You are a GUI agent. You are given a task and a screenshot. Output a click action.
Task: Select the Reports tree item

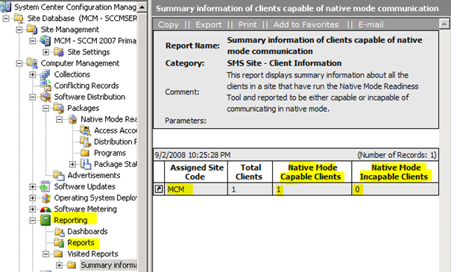point(81,243)
